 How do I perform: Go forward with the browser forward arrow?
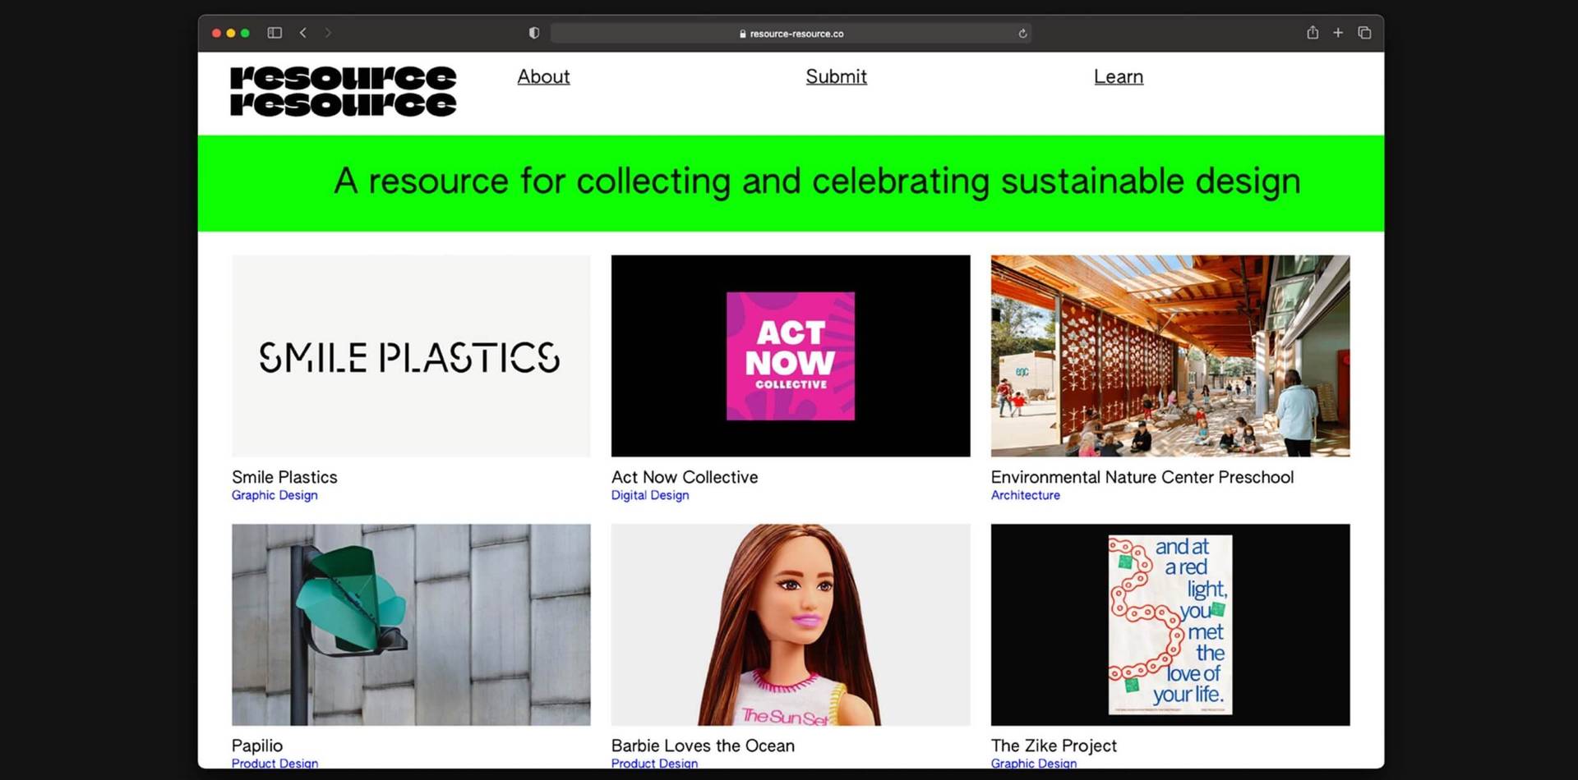(x=328, y=33)
